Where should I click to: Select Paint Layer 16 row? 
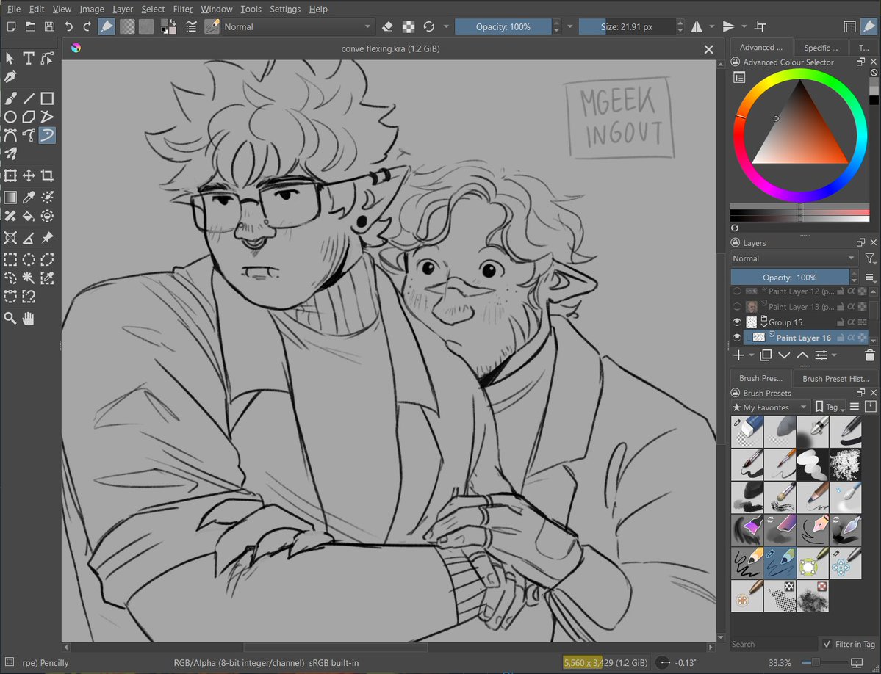point(806,337)
